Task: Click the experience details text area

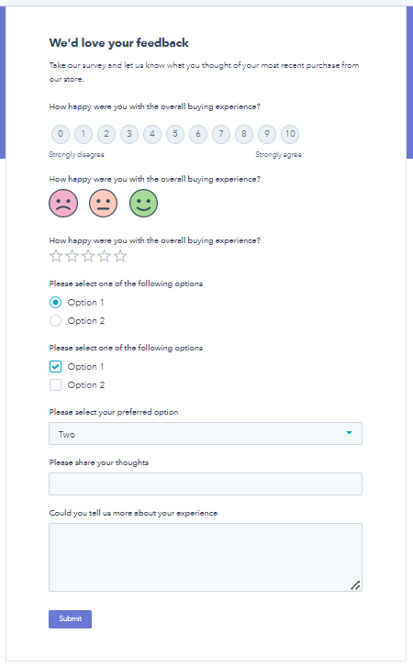Action: [206, 557]
